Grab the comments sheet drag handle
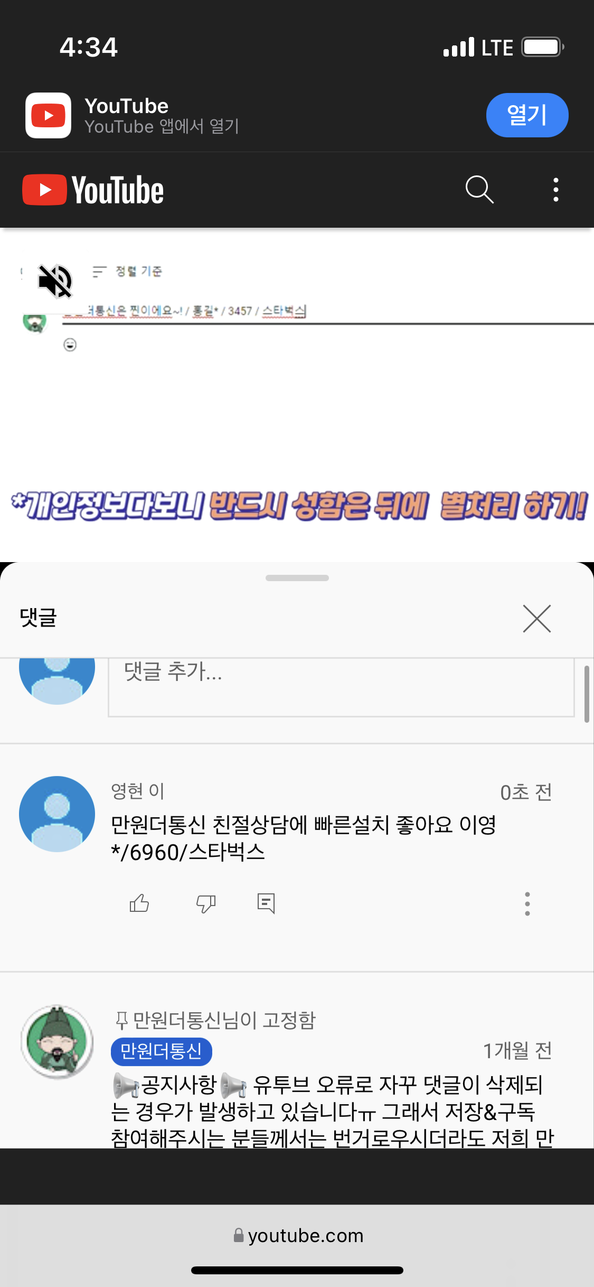This screenshot has width=594, height=1287. pyautogui.click(x=297, y=578)
